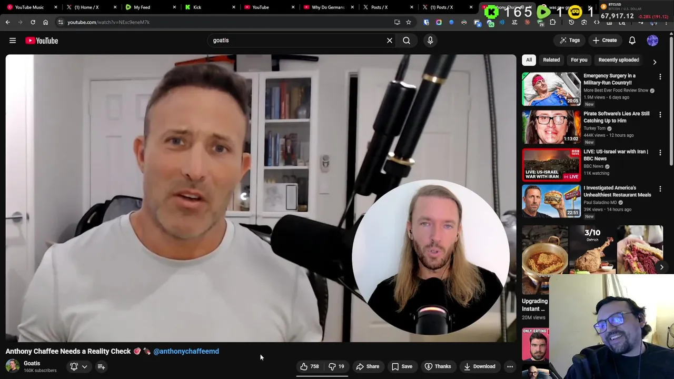Go to YouTube home via logo

(42, 41)
